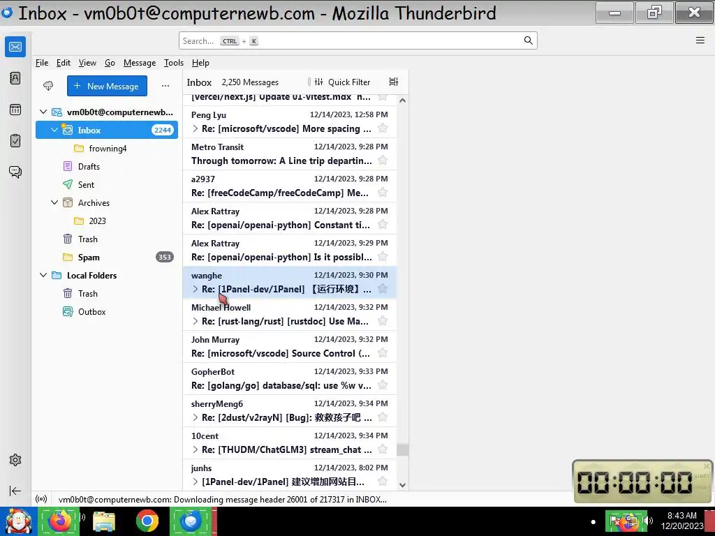
Task: Open Thunderbird Settings gear
Action: pos(15,460)
